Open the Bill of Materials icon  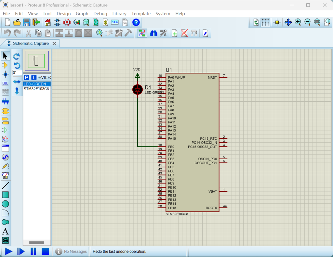(x=105, y=22)
